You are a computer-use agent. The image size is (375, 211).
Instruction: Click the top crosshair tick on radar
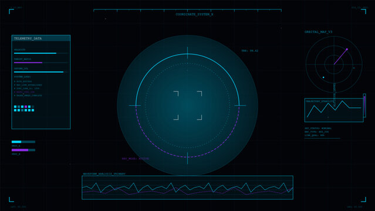click(188, 53)
